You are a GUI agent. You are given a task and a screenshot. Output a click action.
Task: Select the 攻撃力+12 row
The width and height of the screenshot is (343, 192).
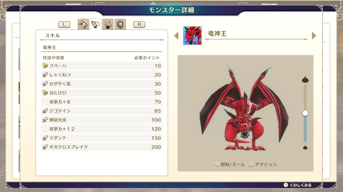tap(102, 129)
